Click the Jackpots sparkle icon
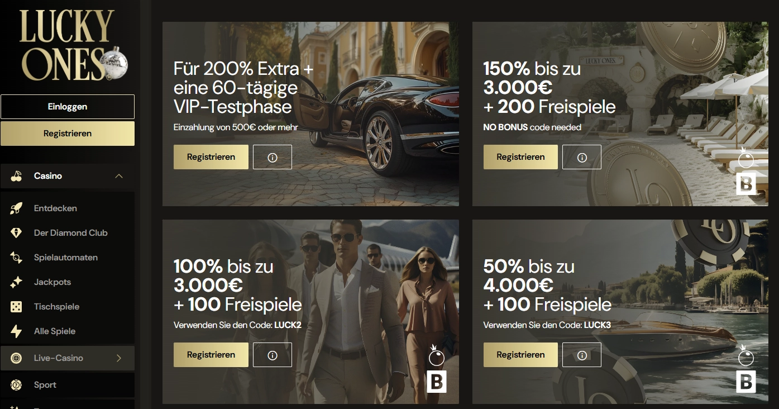This screenshot has height=409, width=779. [16, 282]
